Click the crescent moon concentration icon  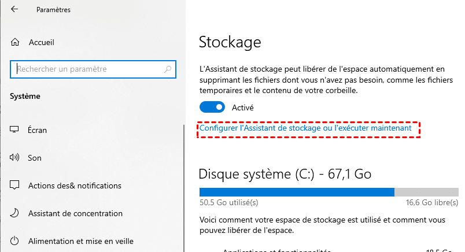pyautogui.click(x=15, y=213)
